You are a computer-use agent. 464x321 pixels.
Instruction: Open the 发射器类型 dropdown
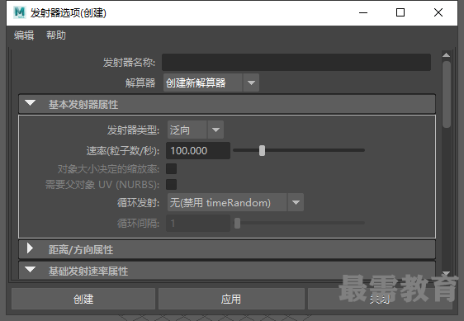tap(196, 130)
